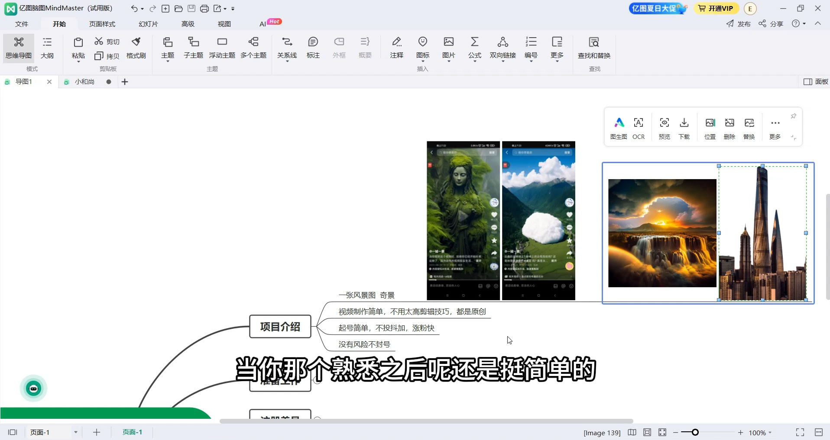
Task: Open the 页面-1 page selector dropdown
Action: (76, 432)
